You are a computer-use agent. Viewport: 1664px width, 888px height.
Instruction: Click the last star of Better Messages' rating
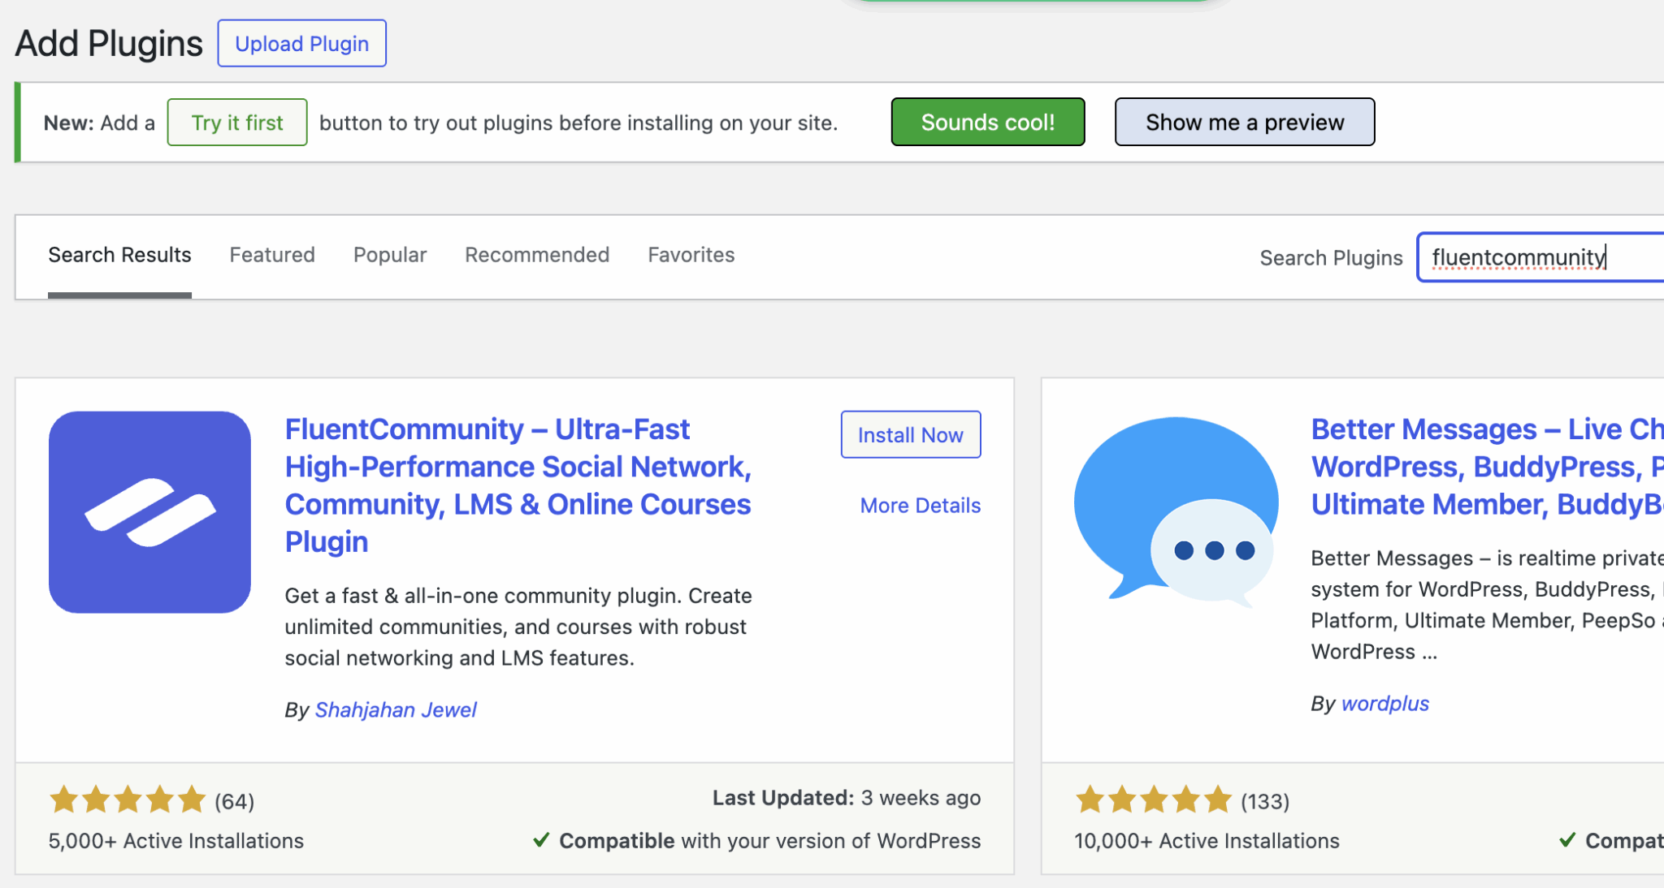point(1214,800)
